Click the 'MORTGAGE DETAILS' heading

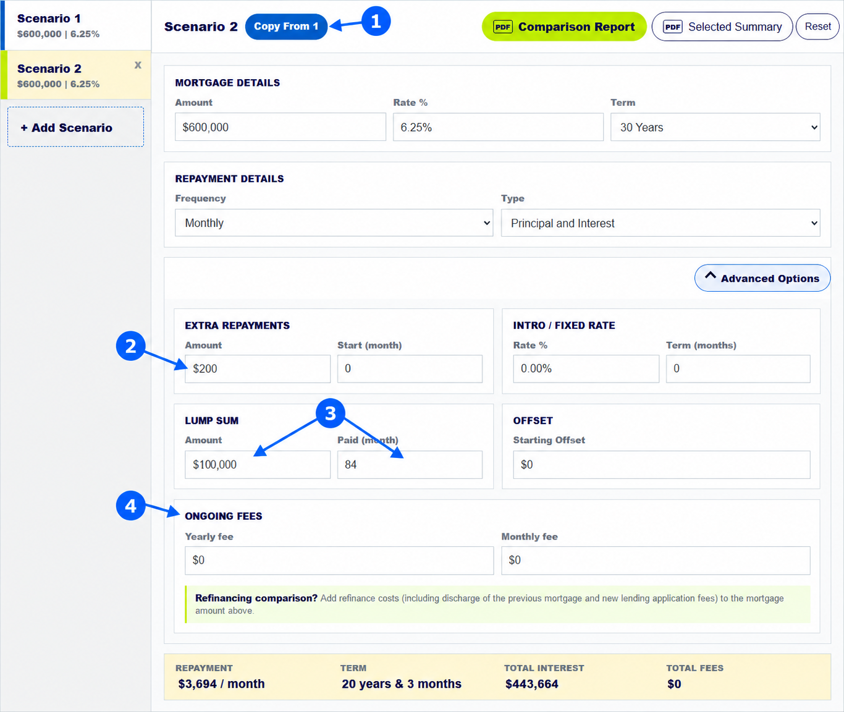tap(227, 83)
